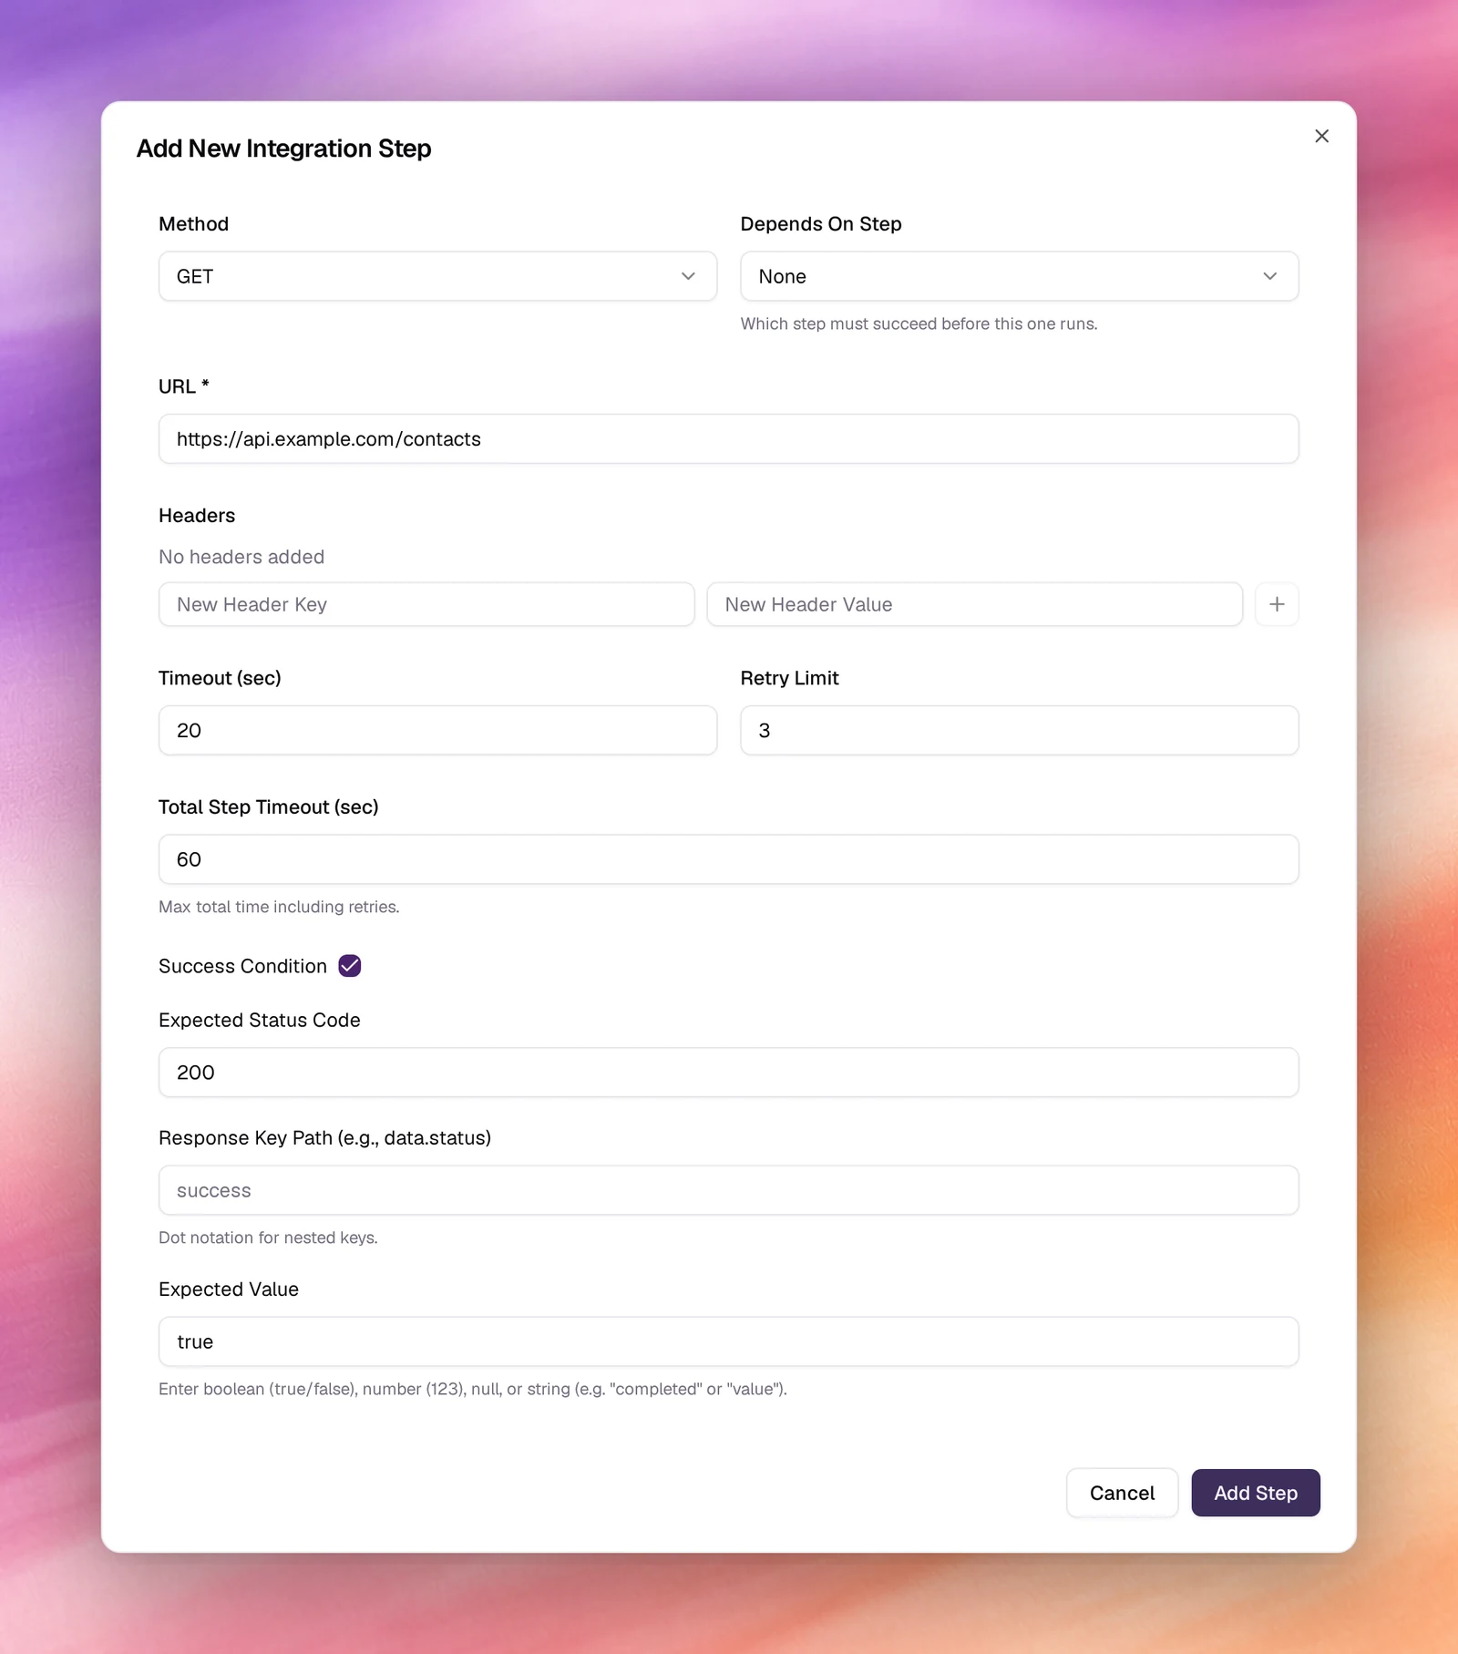Select 'Max total time including retries.' text

[x=279, y=907]
